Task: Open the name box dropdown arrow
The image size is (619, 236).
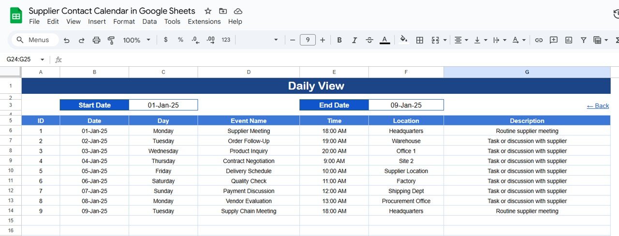Action: [42, 59]
